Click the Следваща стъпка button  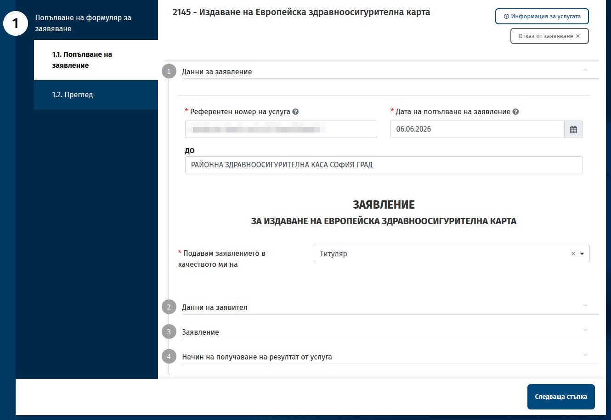[561, 397]
